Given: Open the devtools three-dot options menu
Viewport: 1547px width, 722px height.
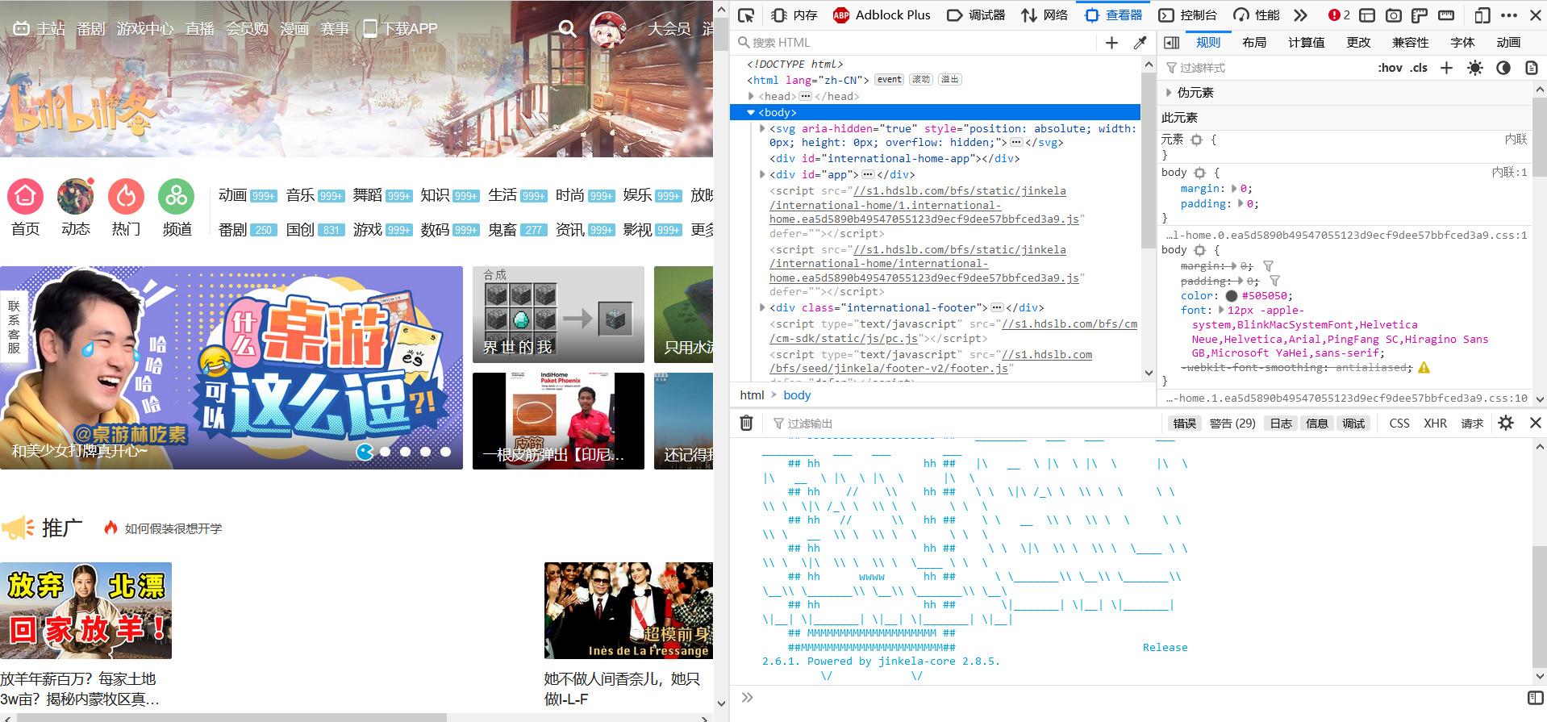Looking at the screenshot, I should pos(1508,15).
